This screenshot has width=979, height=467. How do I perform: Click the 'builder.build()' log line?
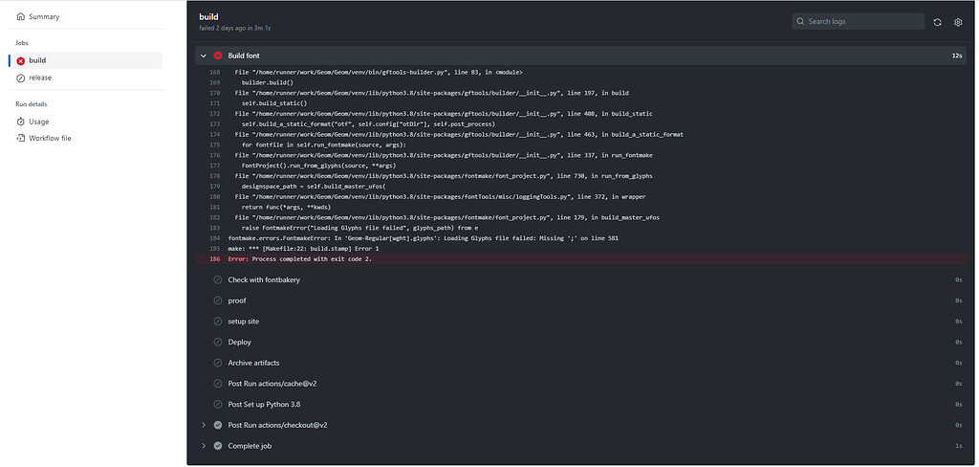click(x=268, y=82)
